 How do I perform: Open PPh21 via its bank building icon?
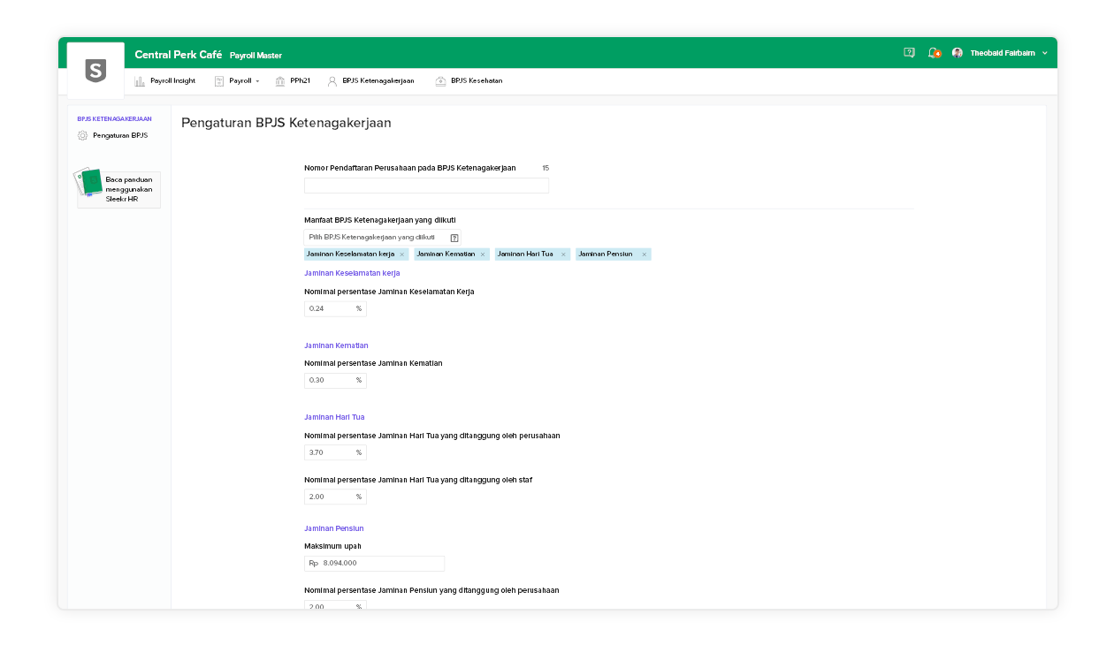(x=280, y=81)
